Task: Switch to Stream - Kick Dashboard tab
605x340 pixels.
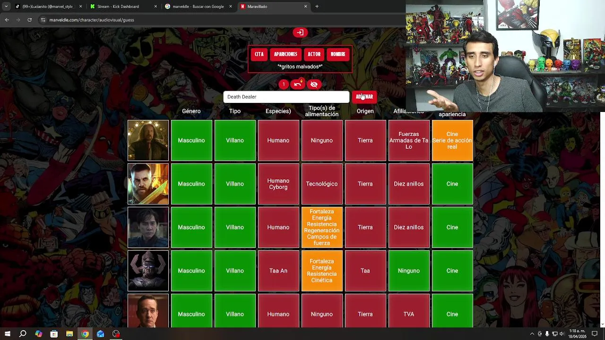Action: pos(123,7)
